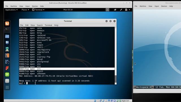Open the Terminal window's Edit menu
Image resolution: width=181 pixels, height=102 pixels.
click(x=27, y=25)
